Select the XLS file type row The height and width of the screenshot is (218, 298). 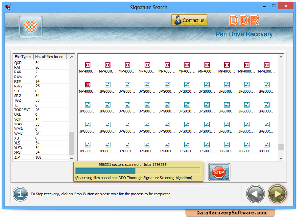[41, 143]
